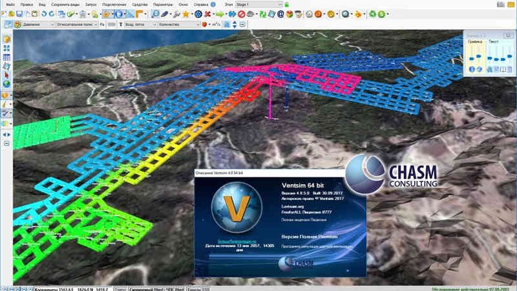Open dropdown arrow beside orange corner icon
This screenshot has height=291, width=517.
coord(145,14)
